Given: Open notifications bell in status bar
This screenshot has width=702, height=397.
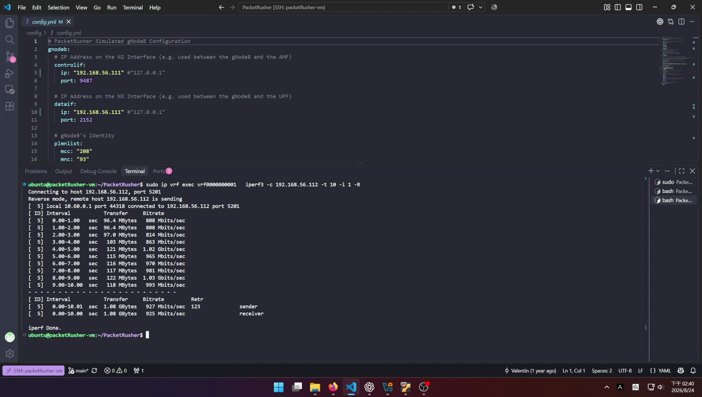Looking at the screenshot, I should pos(693,371).
